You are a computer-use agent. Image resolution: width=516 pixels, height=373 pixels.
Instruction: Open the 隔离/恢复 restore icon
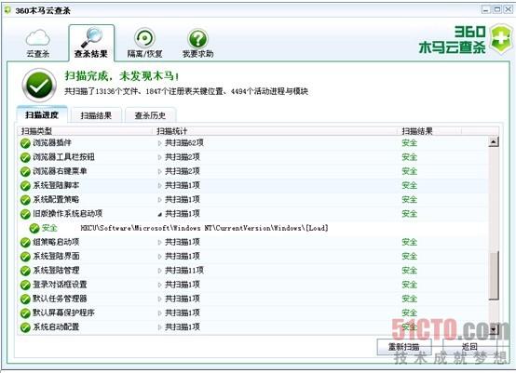[144, 38]
